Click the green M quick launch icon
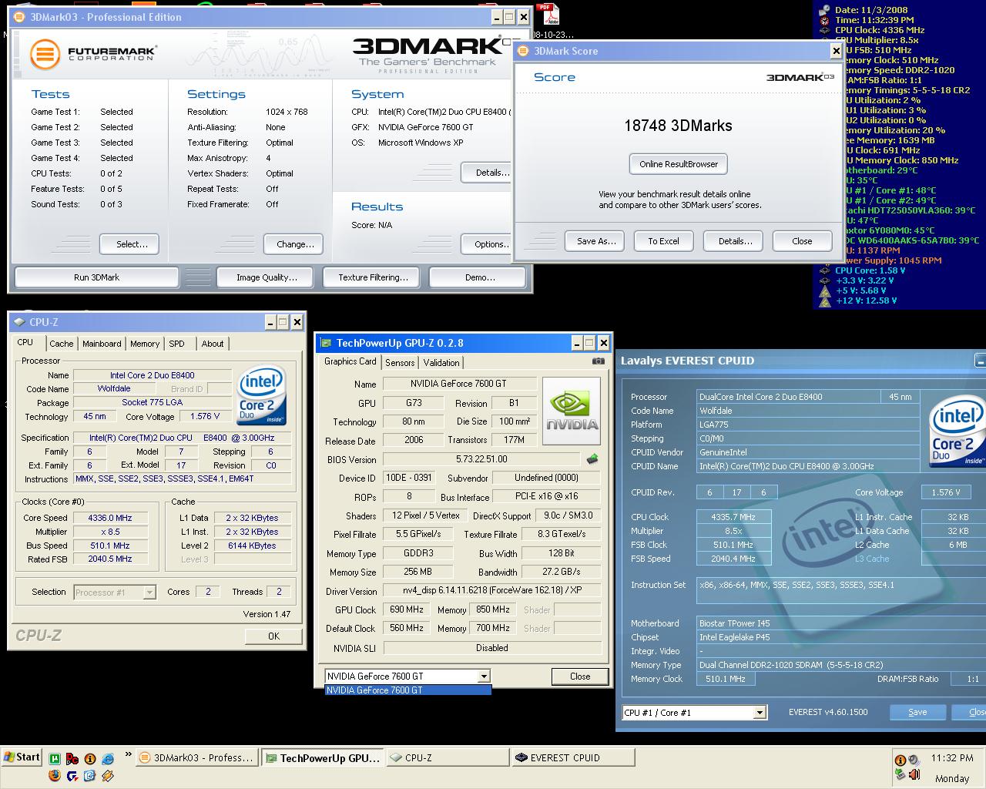The height and width of the screenshot is (789, 986). (55, 759)
